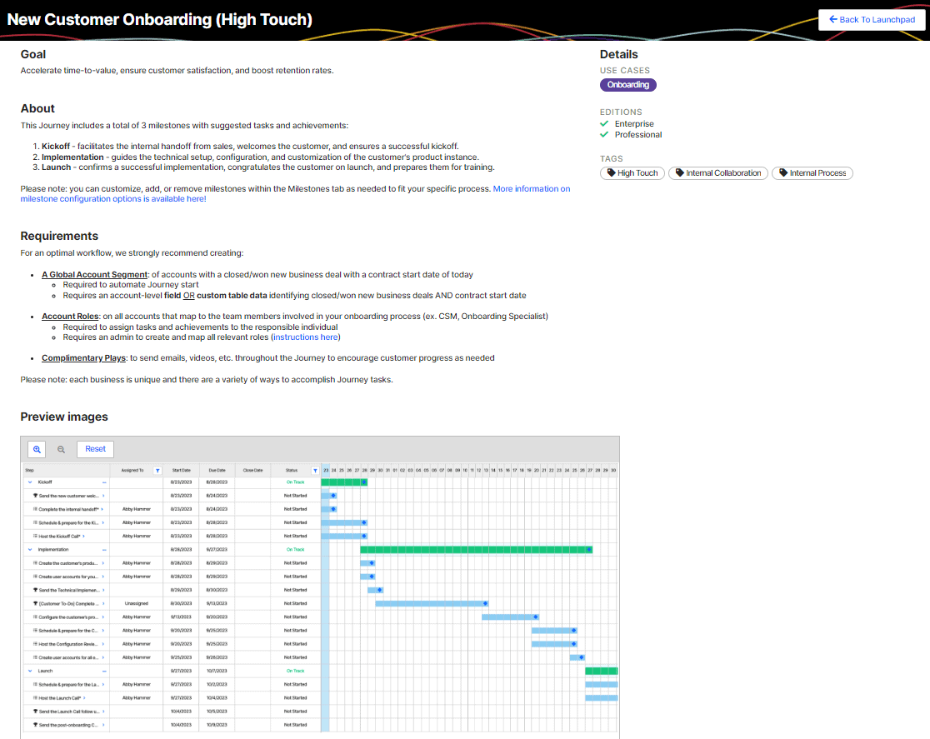Click the Back To Launchpad button
The width and height of the screenshot is (930, 739).
click(x=871, y=19)
